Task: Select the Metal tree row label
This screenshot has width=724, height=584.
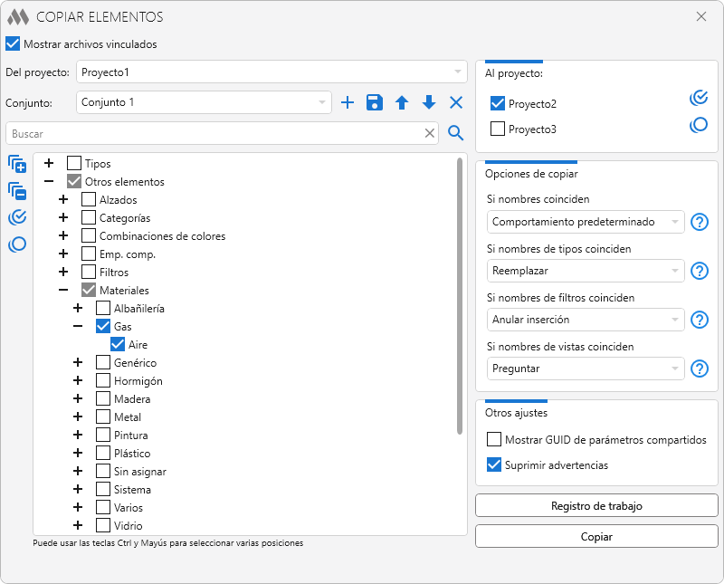Action: click(128, 417)
